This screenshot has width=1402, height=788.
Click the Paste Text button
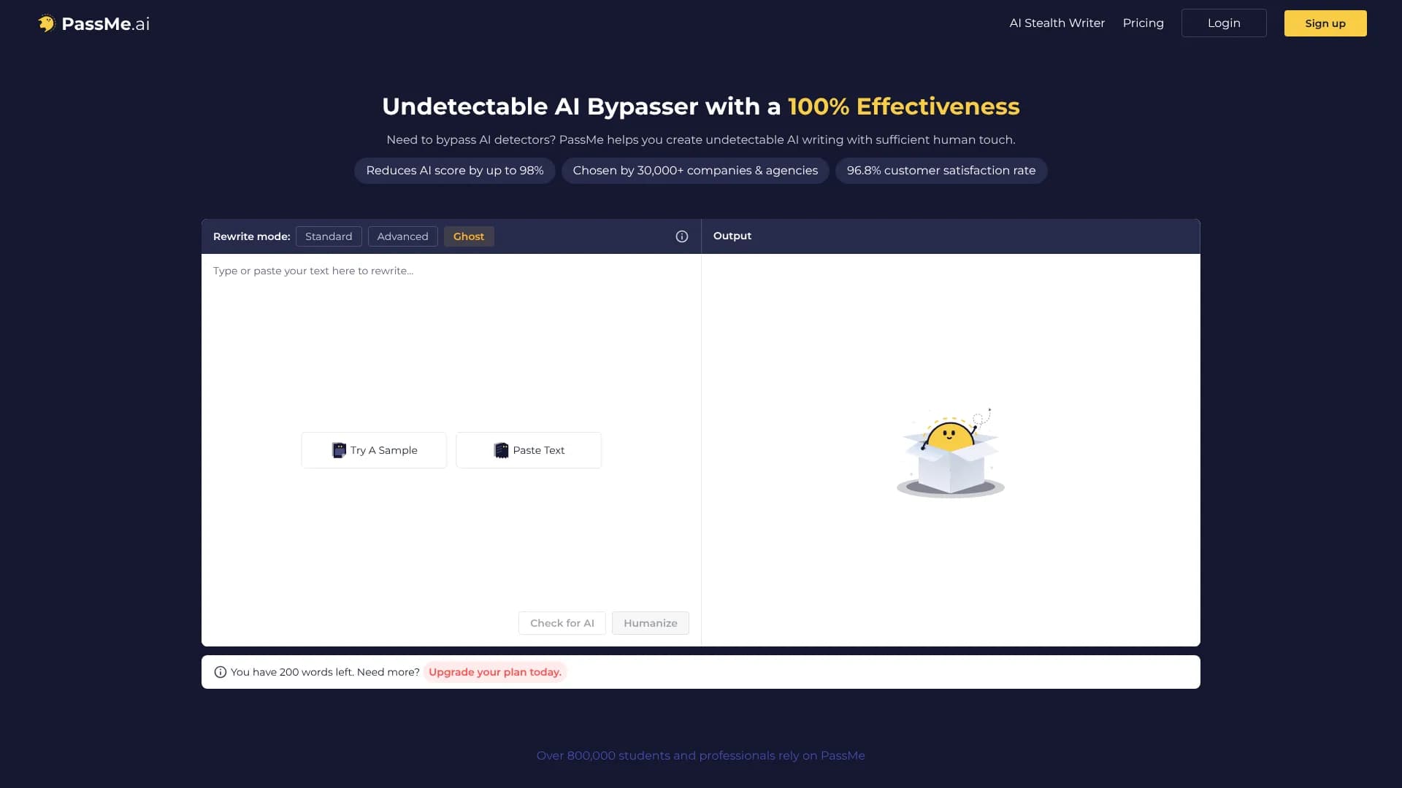528,450
